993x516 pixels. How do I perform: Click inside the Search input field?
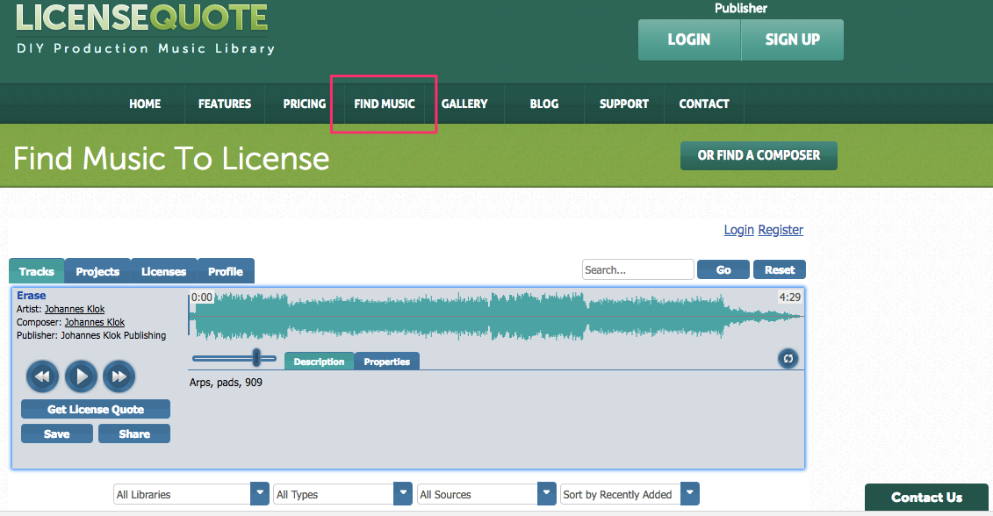(x=637, y=269)
